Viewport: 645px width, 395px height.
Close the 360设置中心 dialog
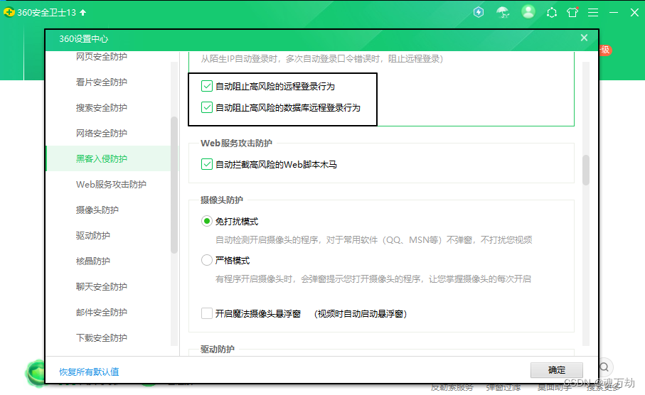pos(584,38)
